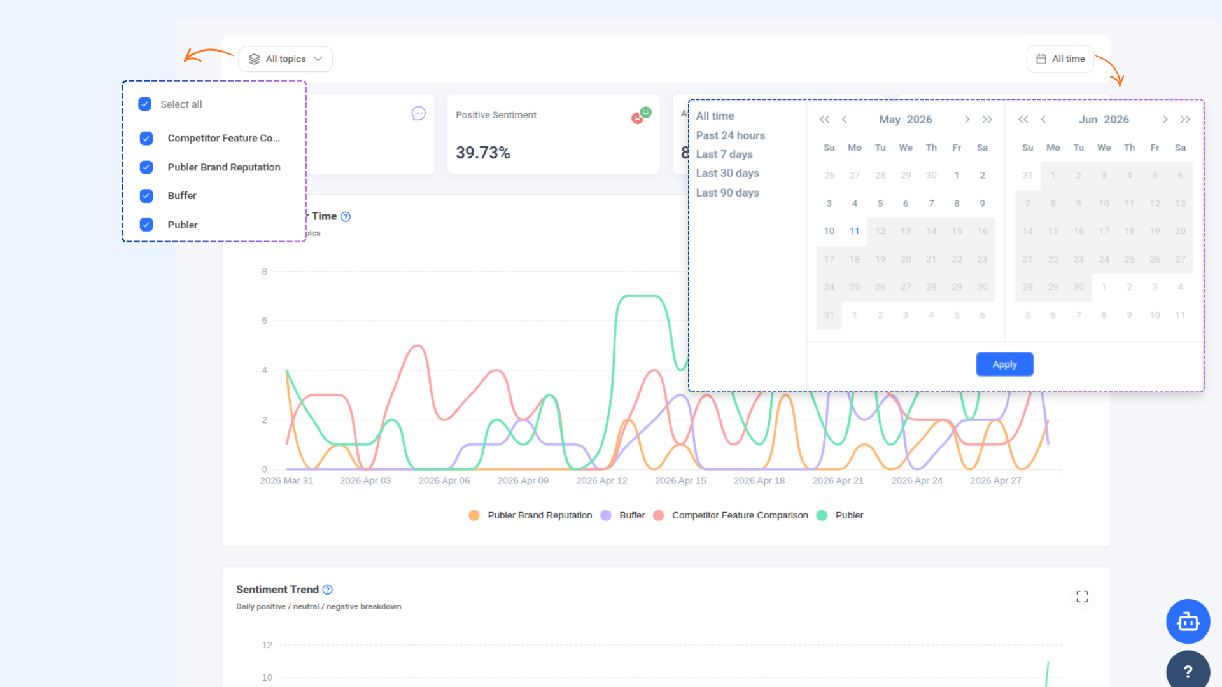Click the Apply button

pyautogui.click(x=1004, y=364)
